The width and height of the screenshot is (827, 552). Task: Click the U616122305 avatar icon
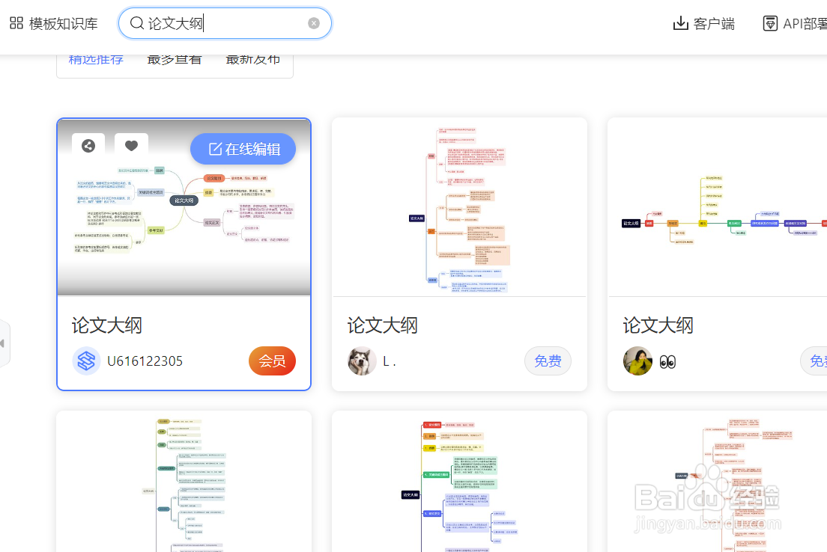coord(86,361)
